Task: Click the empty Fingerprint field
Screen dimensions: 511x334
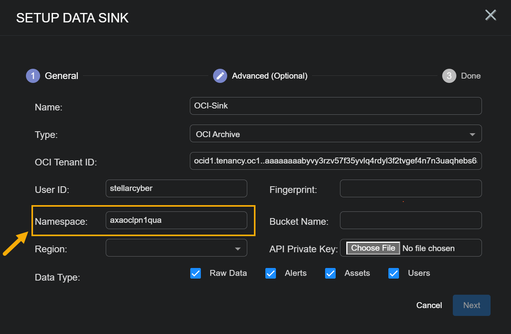Action: click(410, 189)
